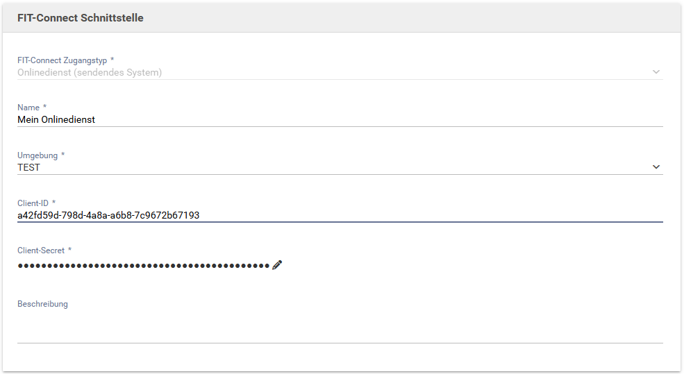Click the Beschreibung field label
The height and width of the screenshot is (374, 684).
(x=43, y=304)
